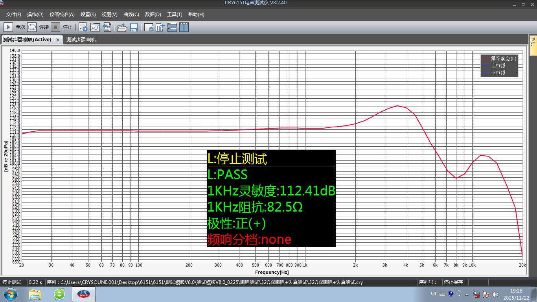Close the active 测试步骤:喇叭 tab
Screen dimensions: 537x302
[58, 40]
